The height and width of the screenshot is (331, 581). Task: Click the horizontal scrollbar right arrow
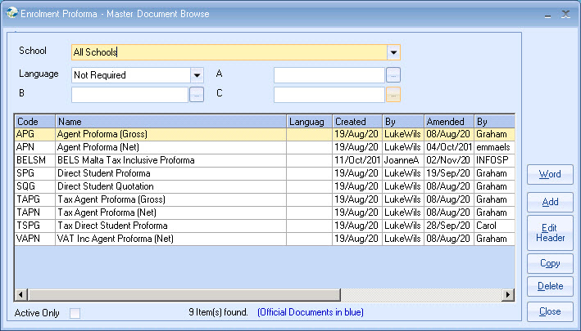[x=508, y=294]
